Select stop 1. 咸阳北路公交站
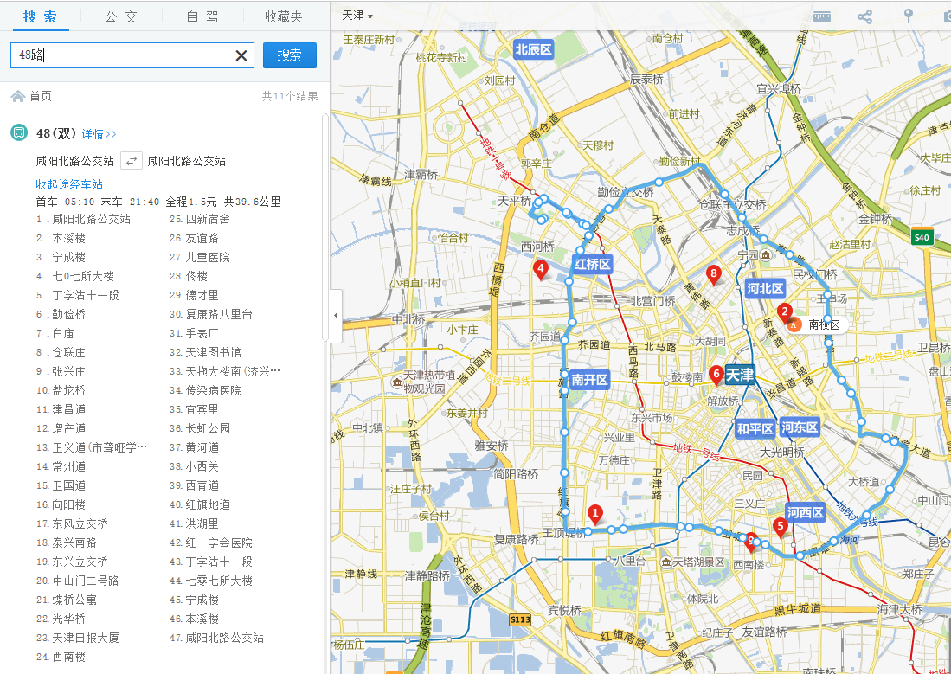951x674 pixels. pos(84,219)
